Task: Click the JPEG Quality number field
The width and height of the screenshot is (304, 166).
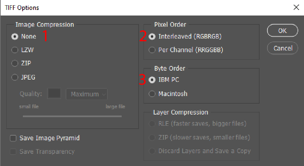Action: pyautogui.click(x=54, y=94)
